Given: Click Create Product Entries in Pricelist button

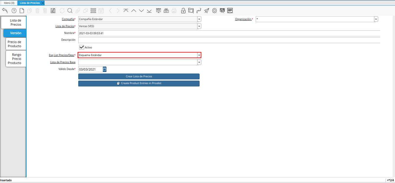Looking at the screenshot, I should tap(139, 84).
